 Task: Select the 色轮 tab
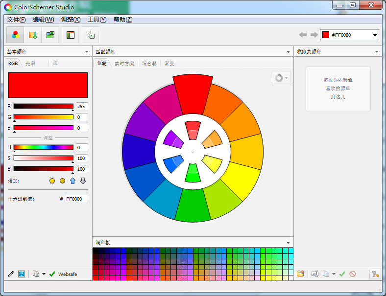(102, 63)
